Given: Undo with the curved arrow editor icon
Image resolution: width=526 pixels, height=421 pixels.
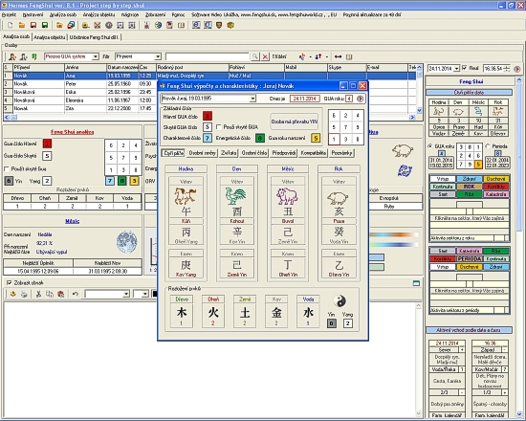Looking at the screenshot, I should (76, 294).
